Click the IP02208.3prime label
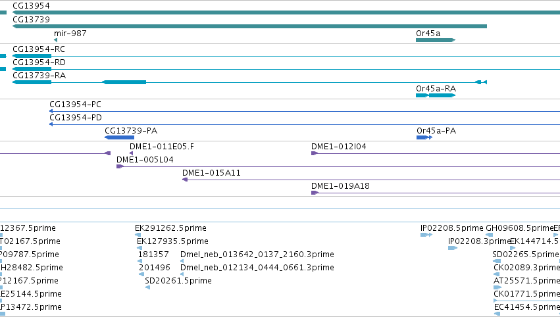Screen dimensions: 560x317 (480, 241)
